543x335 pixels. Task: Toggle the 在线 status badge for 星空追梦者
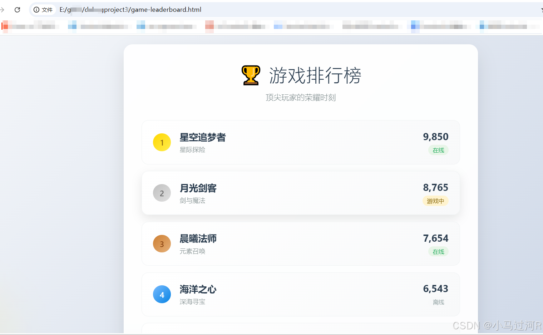pyautogui.click(x=438, y=150)
